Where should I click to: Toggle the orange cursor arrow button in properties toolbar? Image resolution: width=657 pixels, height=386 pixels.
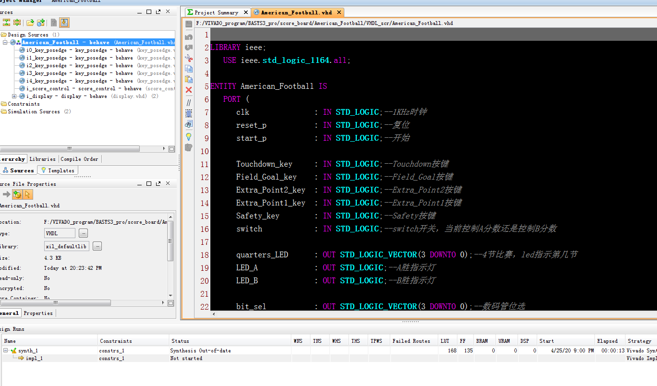[27, 194]
